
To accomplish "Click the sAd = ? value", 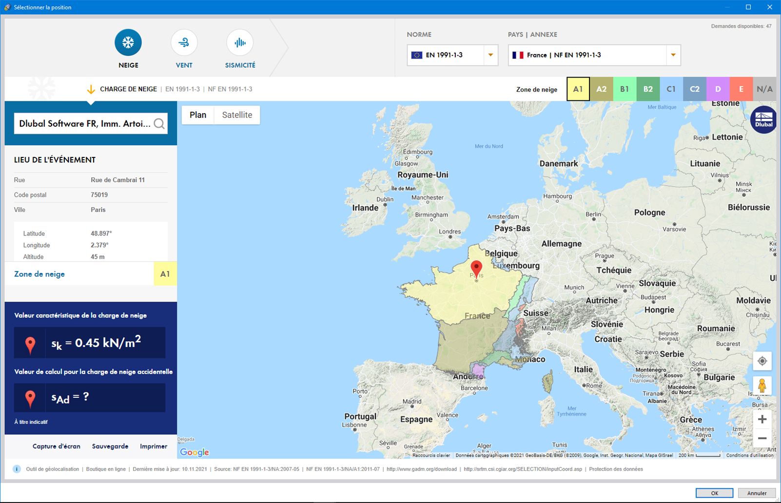I will point(70,398).
